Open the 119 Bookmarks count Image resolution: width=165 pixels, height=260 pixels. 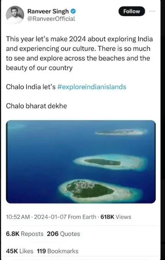tap(57, 251)
